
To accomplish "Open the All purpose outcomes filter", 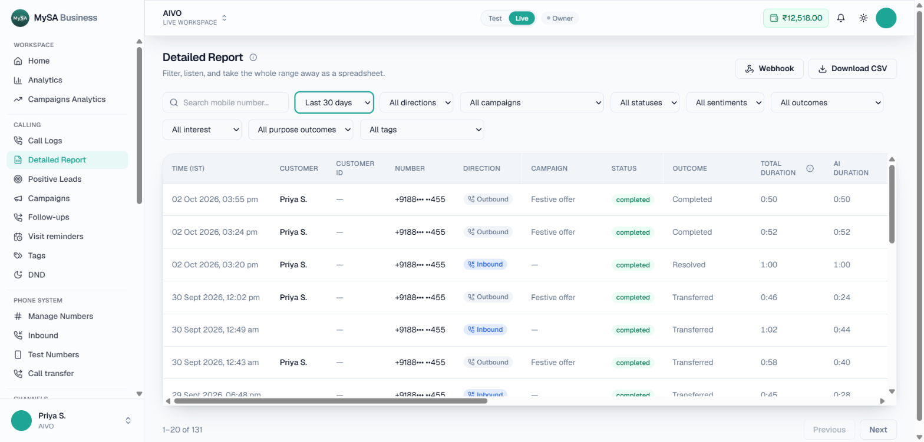I will coord(301,129).
